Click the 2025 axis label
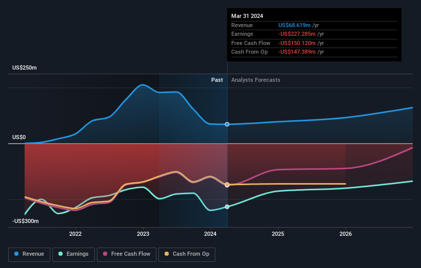The width and height of the screenshot is (421, 268). pyautogui.click(x=278, y=234)
